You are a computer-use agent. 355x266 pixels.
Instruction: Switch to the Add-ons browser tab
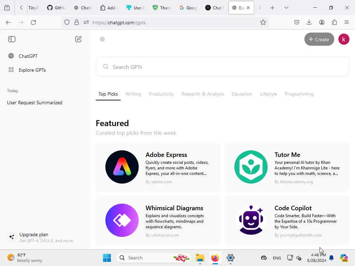point(109,8)
